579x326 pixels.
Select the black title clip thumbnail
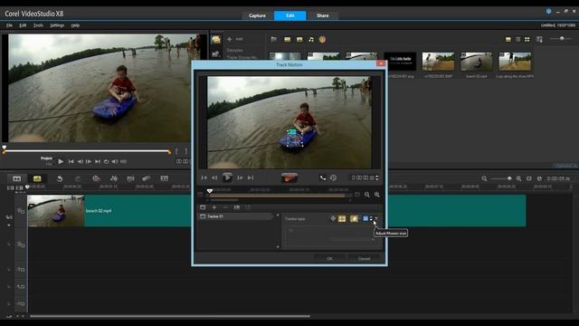(400, 62)
